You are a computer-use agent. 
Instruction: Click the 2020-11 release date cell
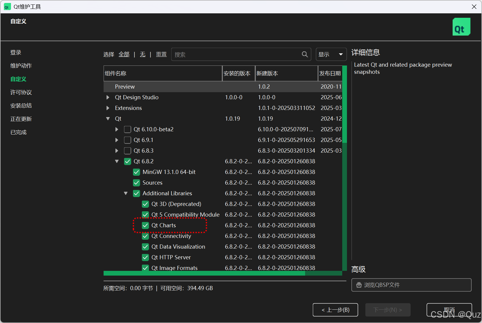click(331, 87)
